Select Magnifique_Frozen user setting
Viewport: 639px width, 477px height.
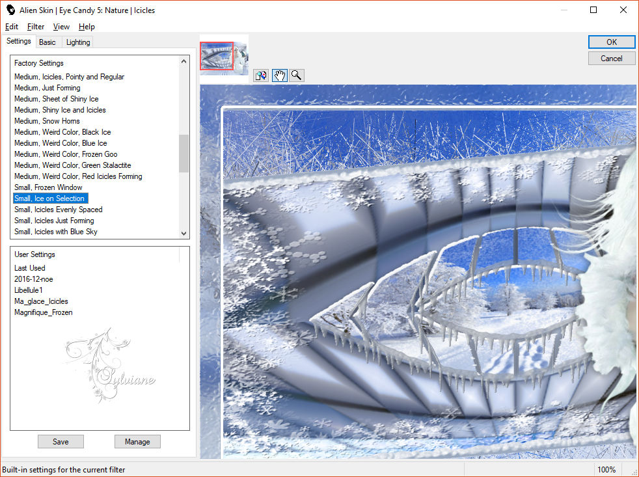click(43, 312)
